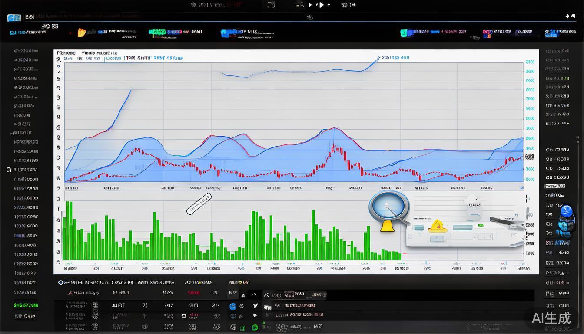Click the pill-shaped label on volume chart
The image size is (584, 334).
coord(199,204)
